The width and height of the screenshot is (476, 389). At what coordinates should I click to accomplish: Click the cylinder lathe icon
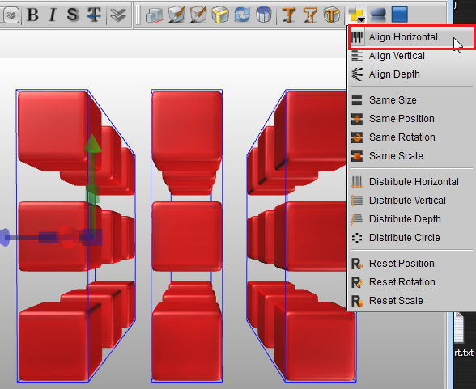[x=264, y=15]
